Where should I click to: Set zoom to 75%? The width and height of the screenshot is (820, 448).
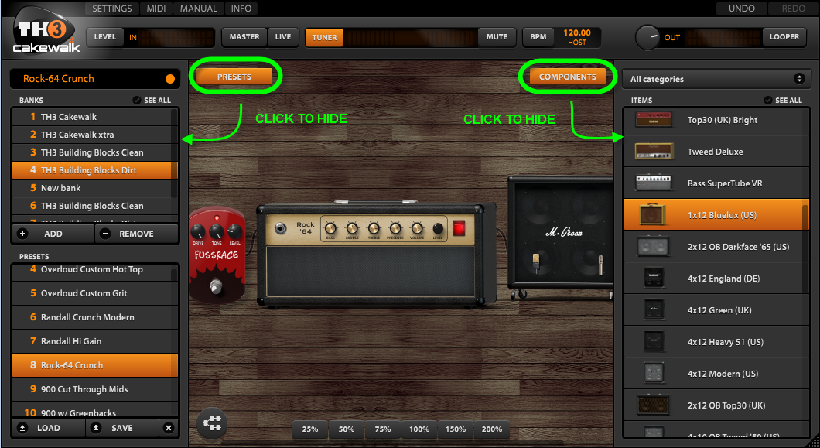(x=383, y=429)
